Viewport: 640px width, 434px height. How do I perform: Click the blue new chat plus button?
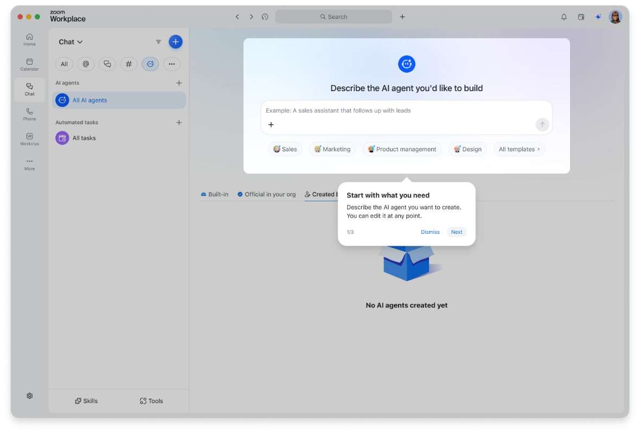click(x=176, y=42)
